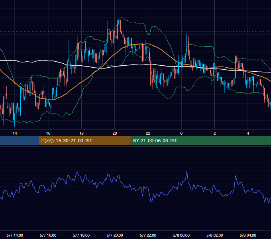Click the ロンドン 15:30-21:00 JST session band

pyautogui.click(x=84, y=141)
